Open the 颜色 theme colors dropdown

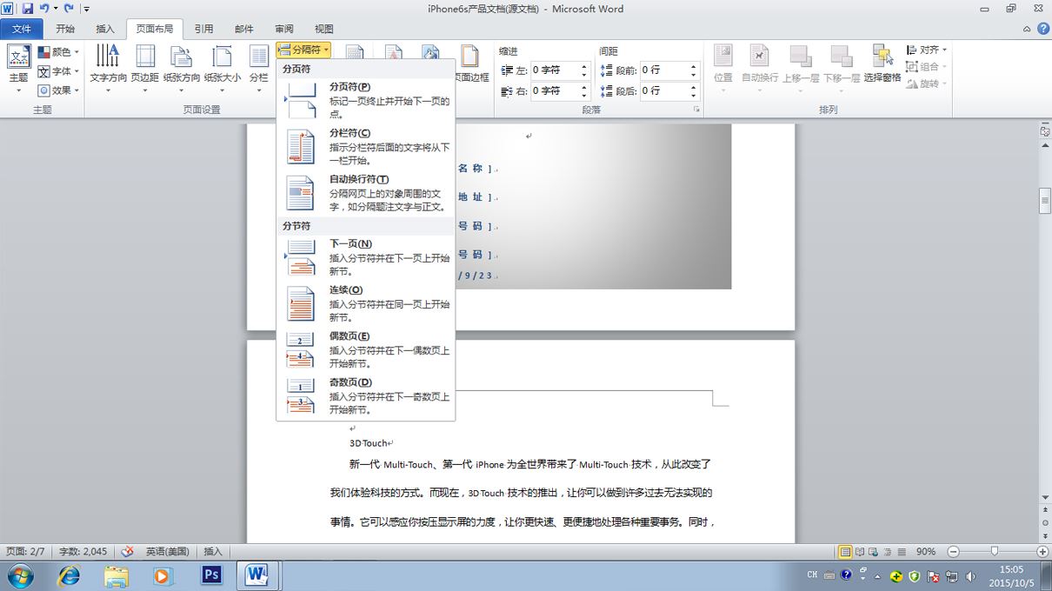58,52
